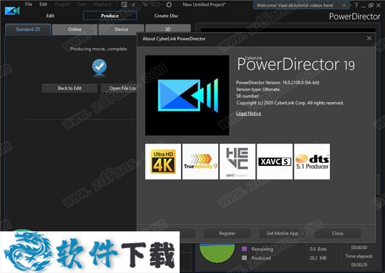Open the Edit menu in the menu bar
Image resolution: width=385 pixels, height=273 pixels.
tap(43, 4)
